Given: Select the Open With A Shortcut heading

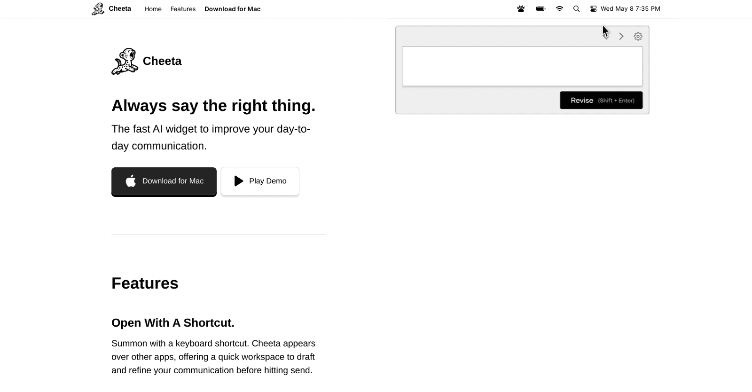Looking at the screenshot, I should tap(173, 323).
